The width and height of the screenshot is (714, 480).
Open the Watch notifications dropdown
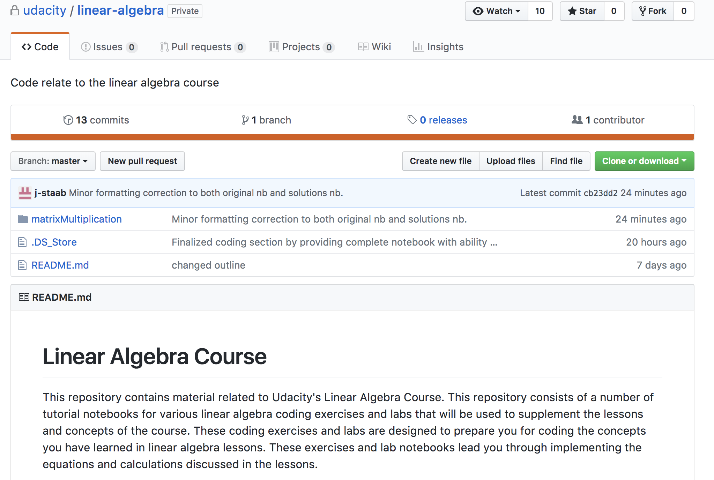pyautogui.click(x=496, y=11)
